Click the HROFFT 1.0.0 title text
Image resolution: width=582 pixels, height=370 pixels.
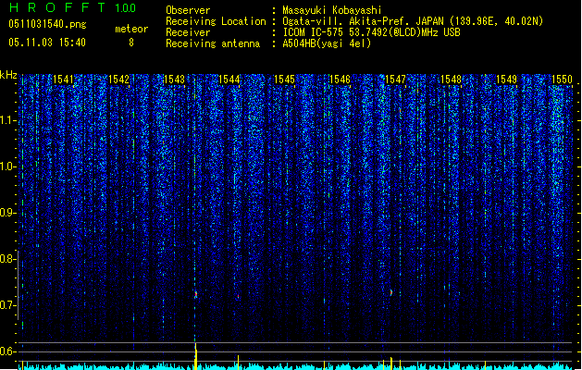(x=72, y=7)
